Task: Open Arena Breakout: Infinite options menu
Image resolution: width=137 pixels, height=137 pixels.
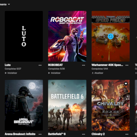Action: pos(40,134)
